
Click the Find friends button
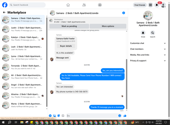140,5
